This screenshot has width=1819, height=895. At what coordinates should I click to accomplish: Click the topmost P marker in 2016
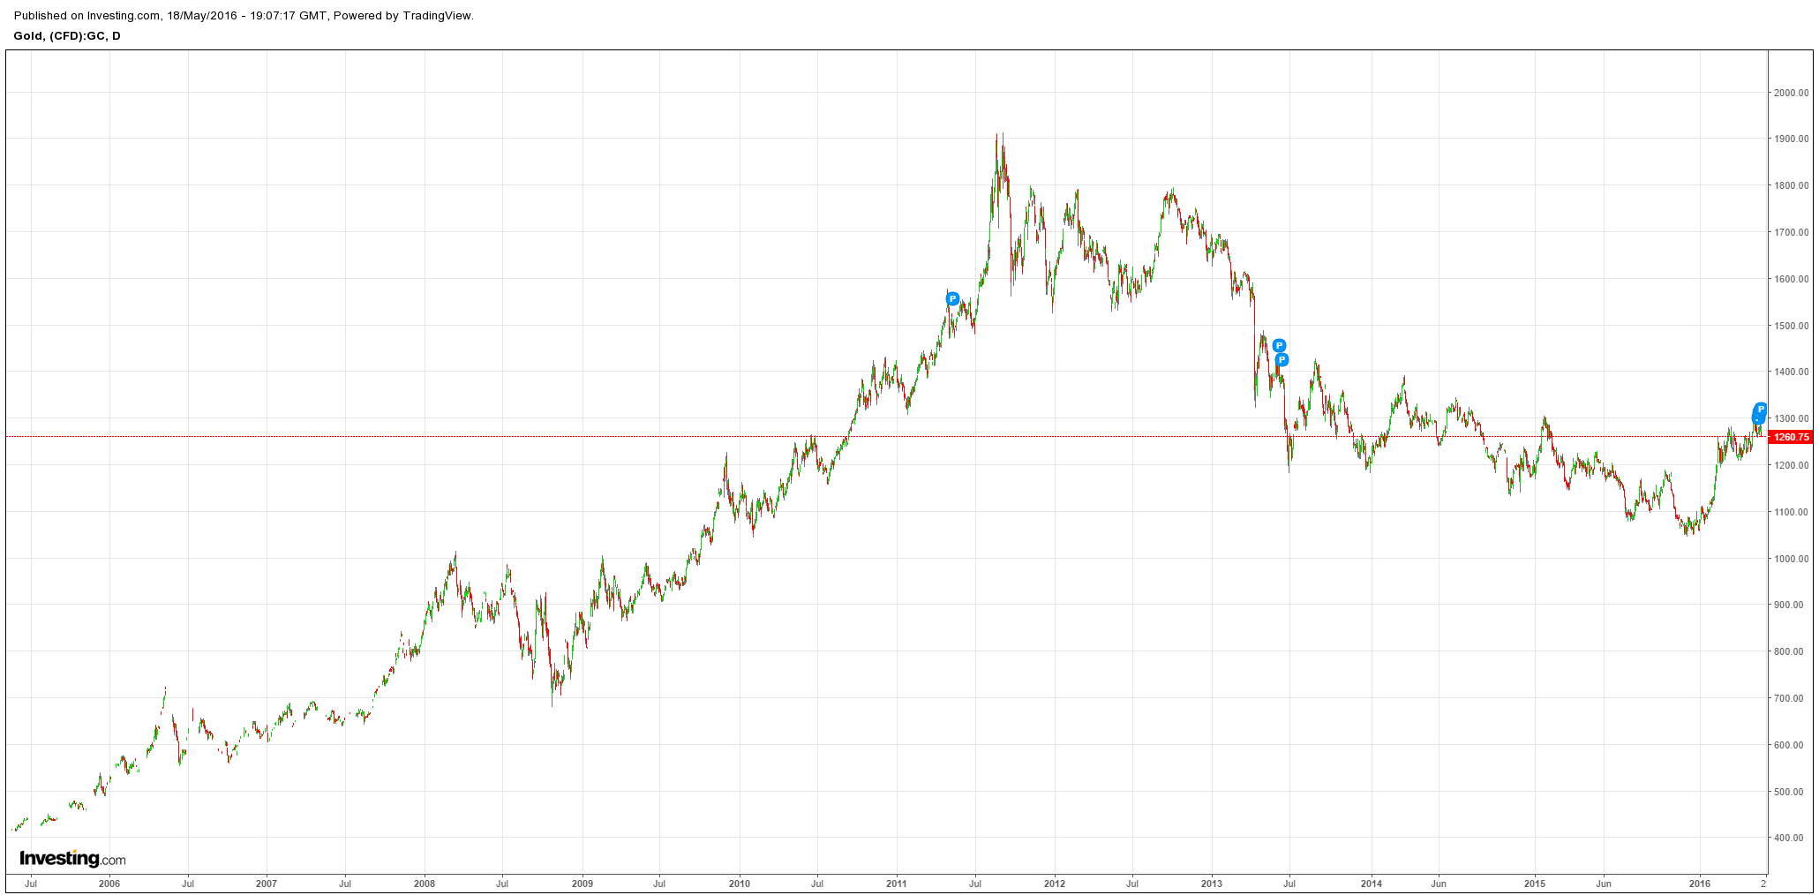tap(1760, 410)
